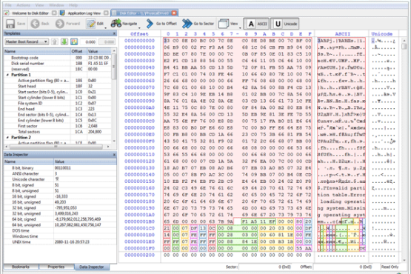Click the Save floppy disk icon
The height and width of the screenshot is (274, 411).
(10, 24)
